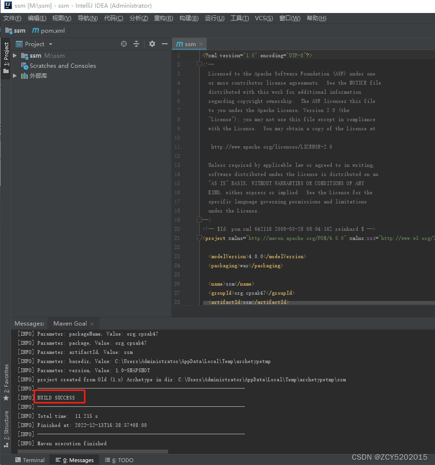435x465 pixels.
Task: Open the 编辑(E) menu
Action: click(37, 18)
